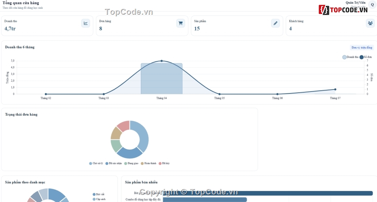This screenshot has width=377, height=202.
Task: Click the Combo đồ dùng học tập đầy đủ bar
Action: 205,200
